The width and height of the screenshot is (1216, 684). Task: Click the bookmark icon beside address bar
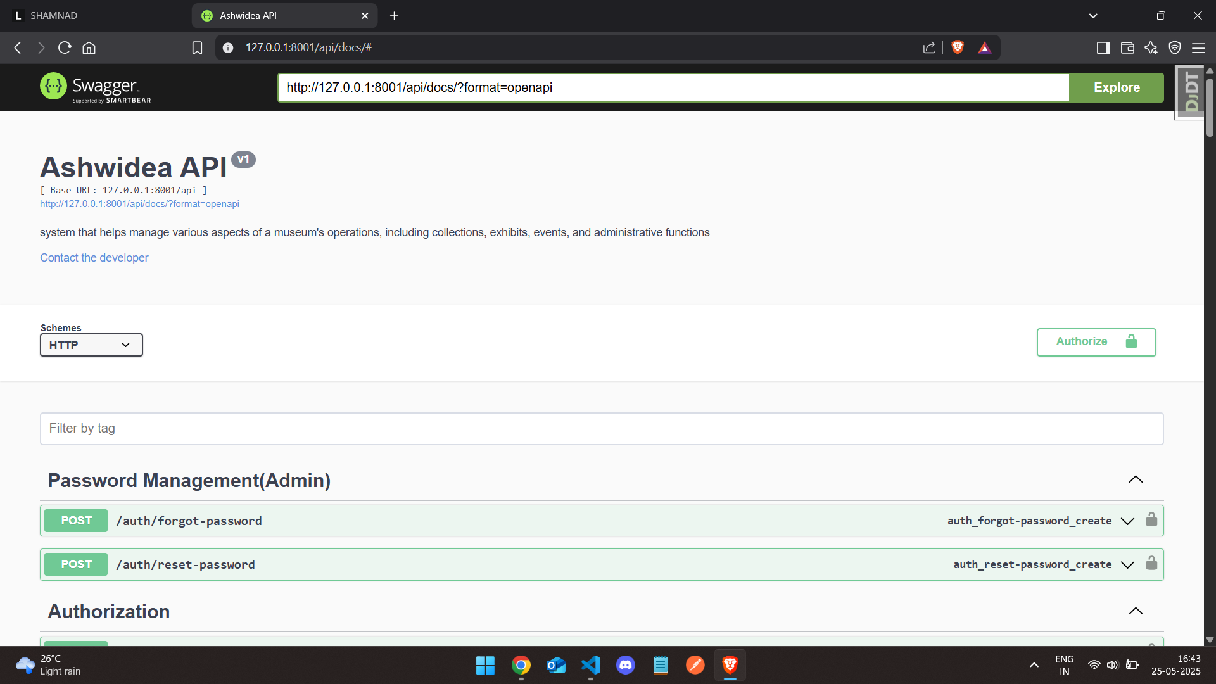click(x=197, y=48)
